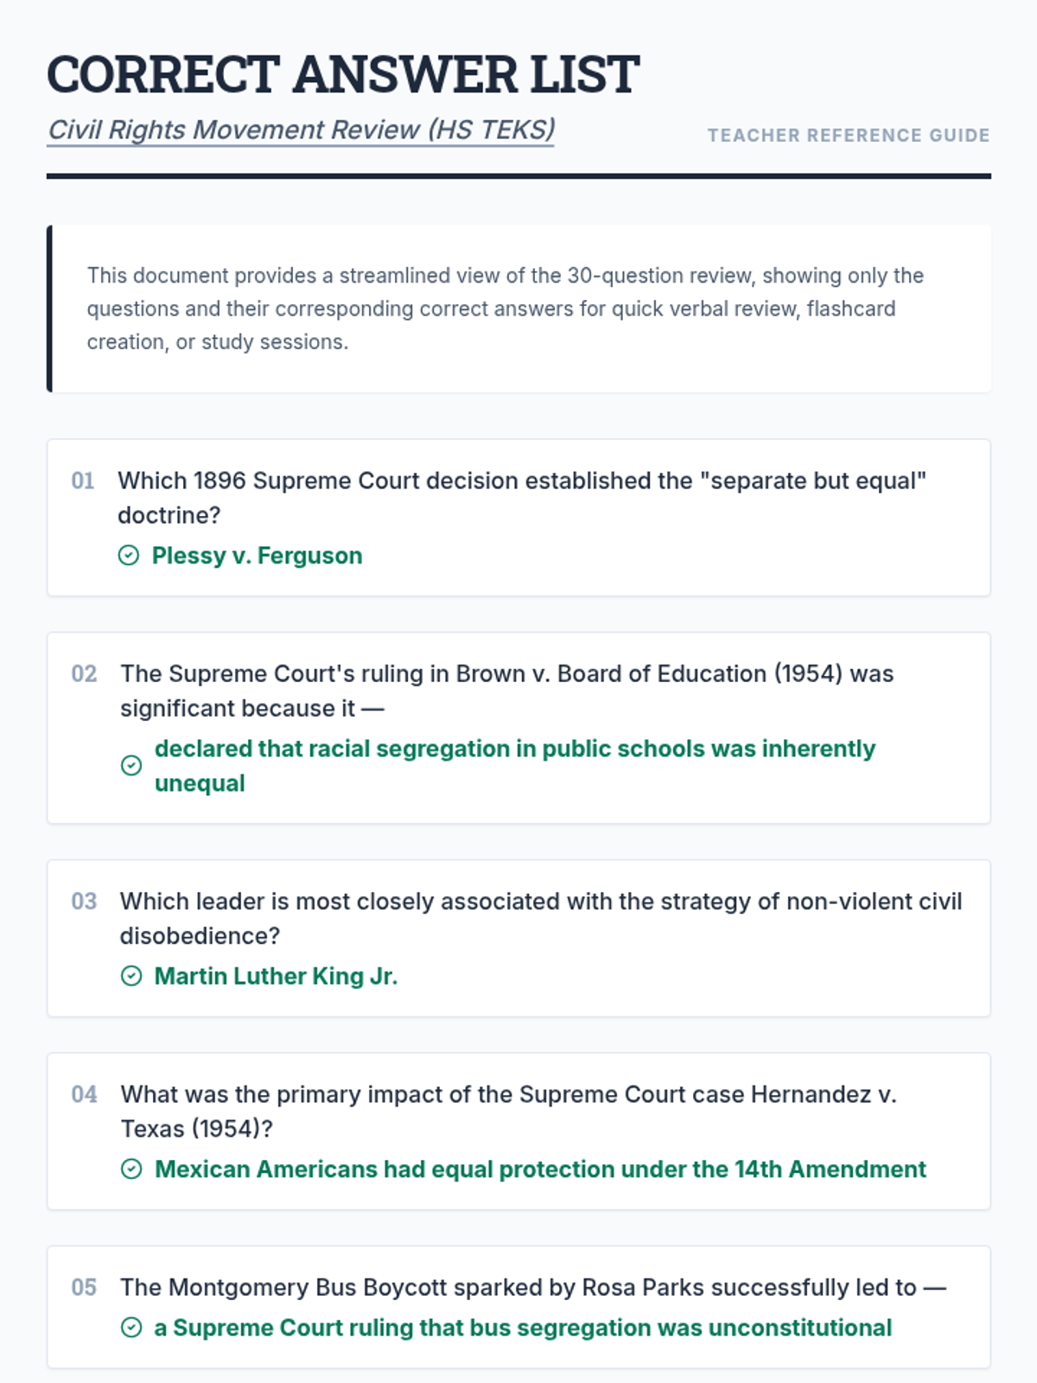This screenshot has width=1037, height=1383.
Task: Select question number 02 label
Action: point(84,674)
